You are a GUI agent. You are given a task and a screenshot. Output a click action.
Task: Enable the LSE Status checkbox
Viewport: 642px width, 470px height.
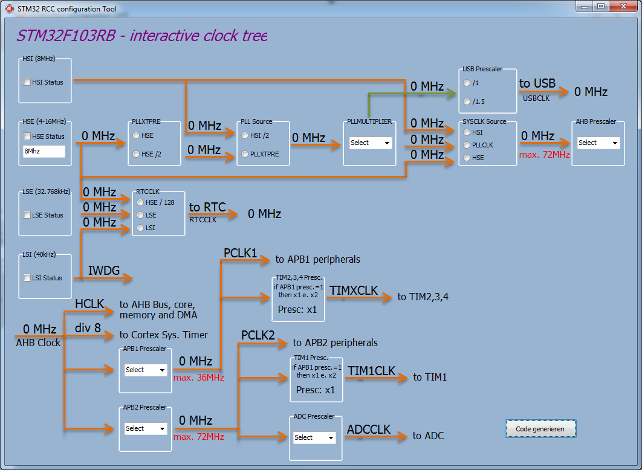point(27,214)
